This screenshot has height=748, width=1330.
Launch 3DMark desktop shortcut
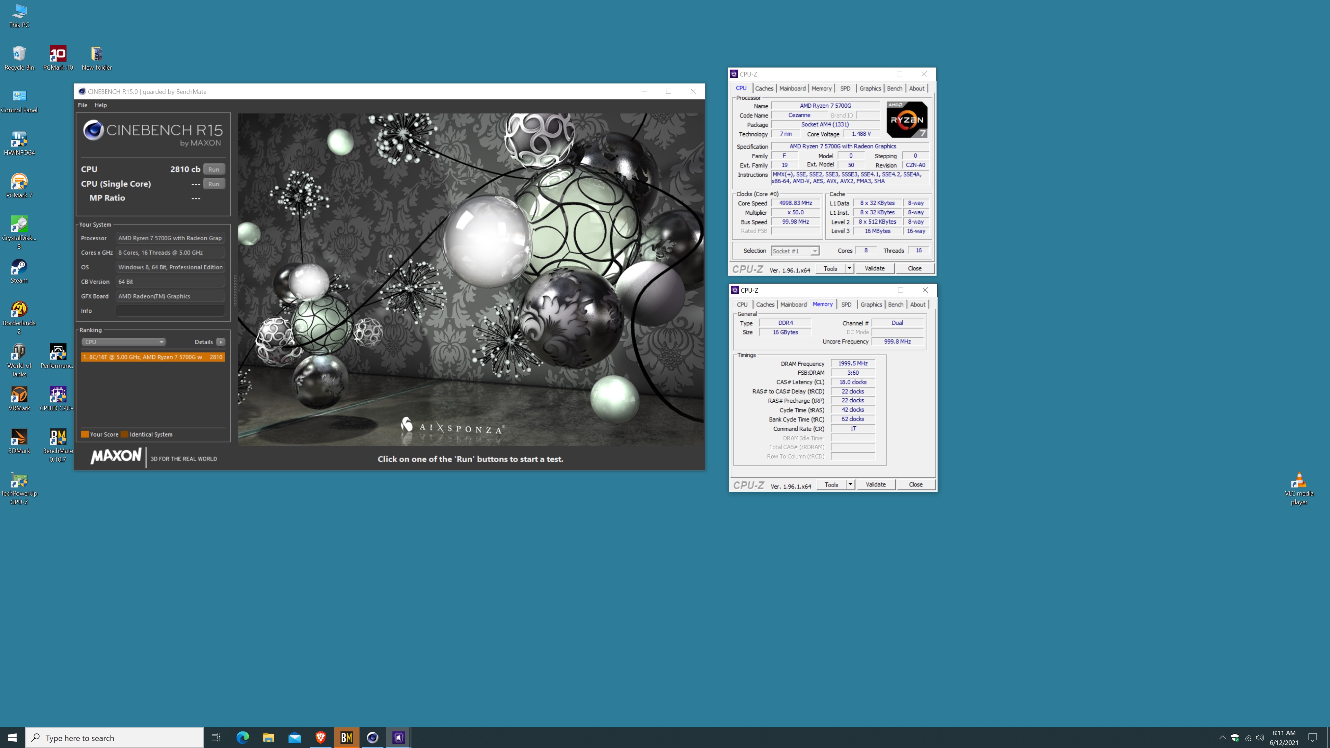point(19,442)
